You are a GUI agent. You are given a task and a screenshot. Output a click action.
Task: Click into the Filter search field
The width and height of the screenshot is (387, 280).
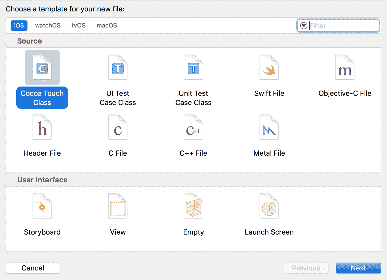click(x=343, y=26)
